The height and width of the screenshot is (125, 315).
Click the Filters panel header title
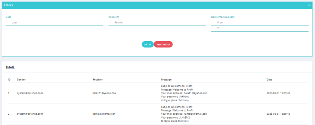click(9, 5)
